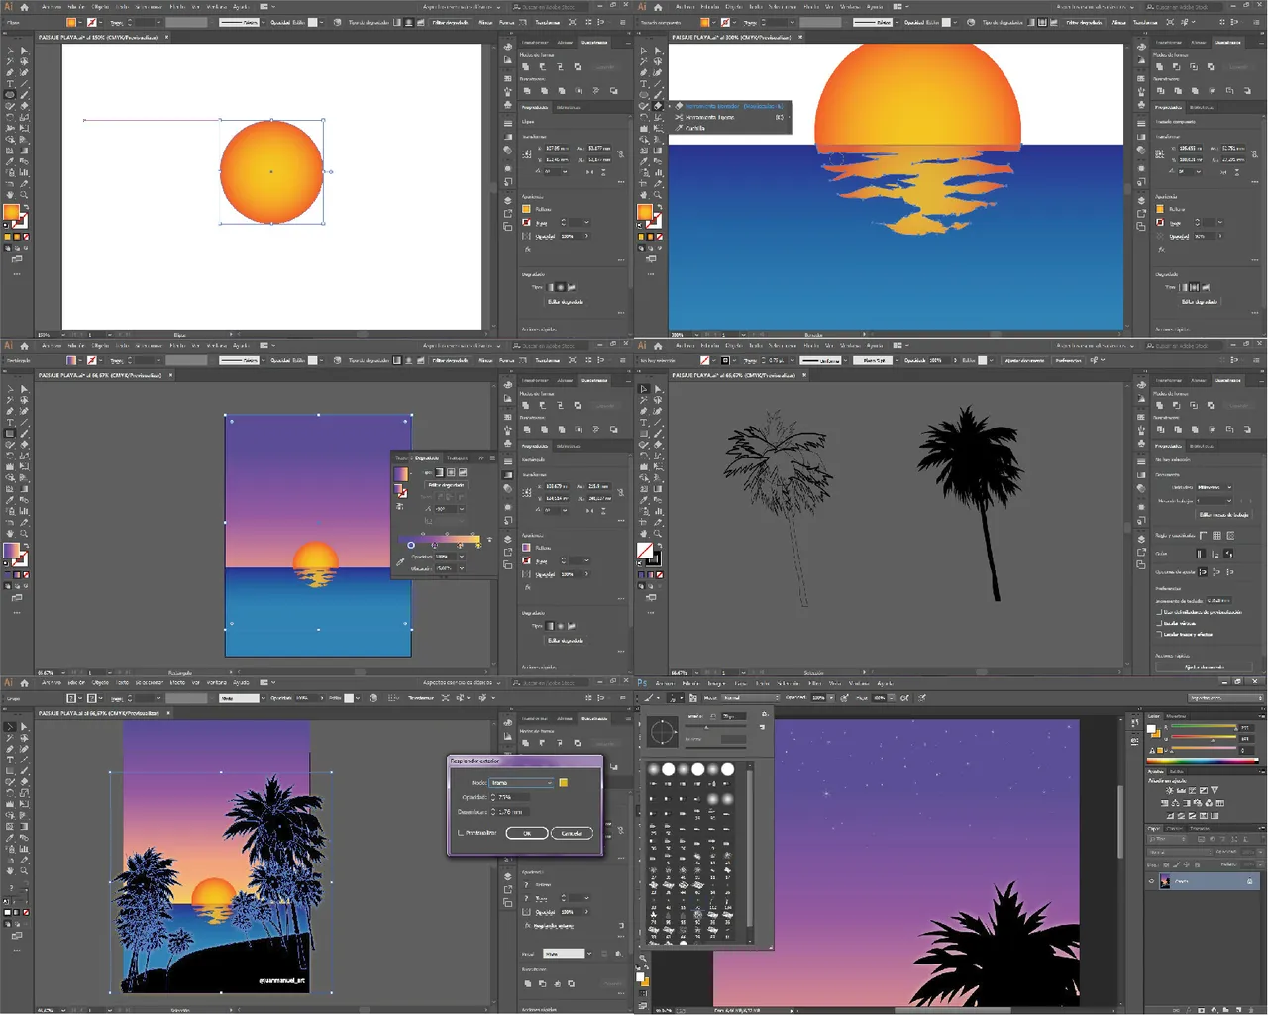The width and height of the screenshot is (1268, 1015).
Task: Toggle Escalar trazos y efectos checkbox
Action: coord(1159,634)
